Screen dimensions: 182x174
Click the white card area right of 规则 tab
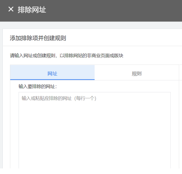[x=180, y=72]
